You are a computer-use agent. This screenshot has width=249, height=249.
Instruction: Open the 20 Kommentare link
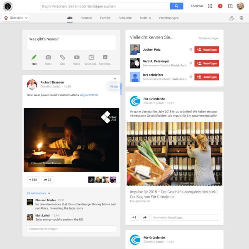pyautogui.click(x=37, y=193)
